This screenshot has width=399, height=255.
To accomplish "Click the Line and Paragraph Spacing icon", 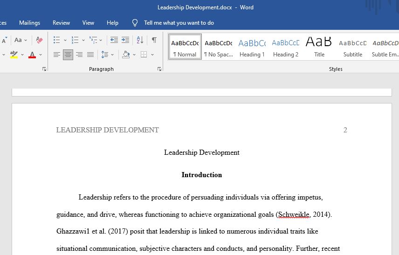I will tap(104, 55).
